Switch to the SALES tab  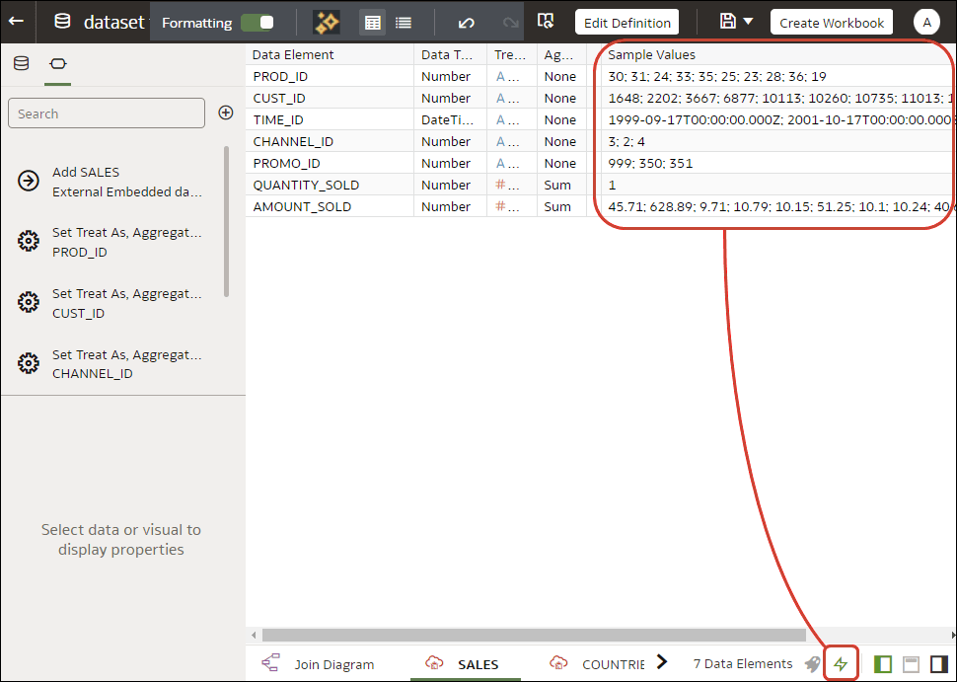pos(479,663)
